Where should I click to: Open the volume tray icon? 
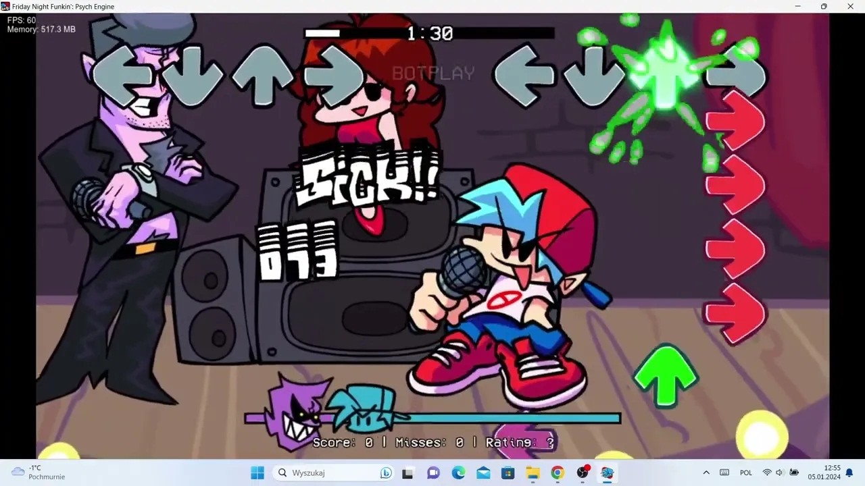pyautogui.click(x=780, y=473)
